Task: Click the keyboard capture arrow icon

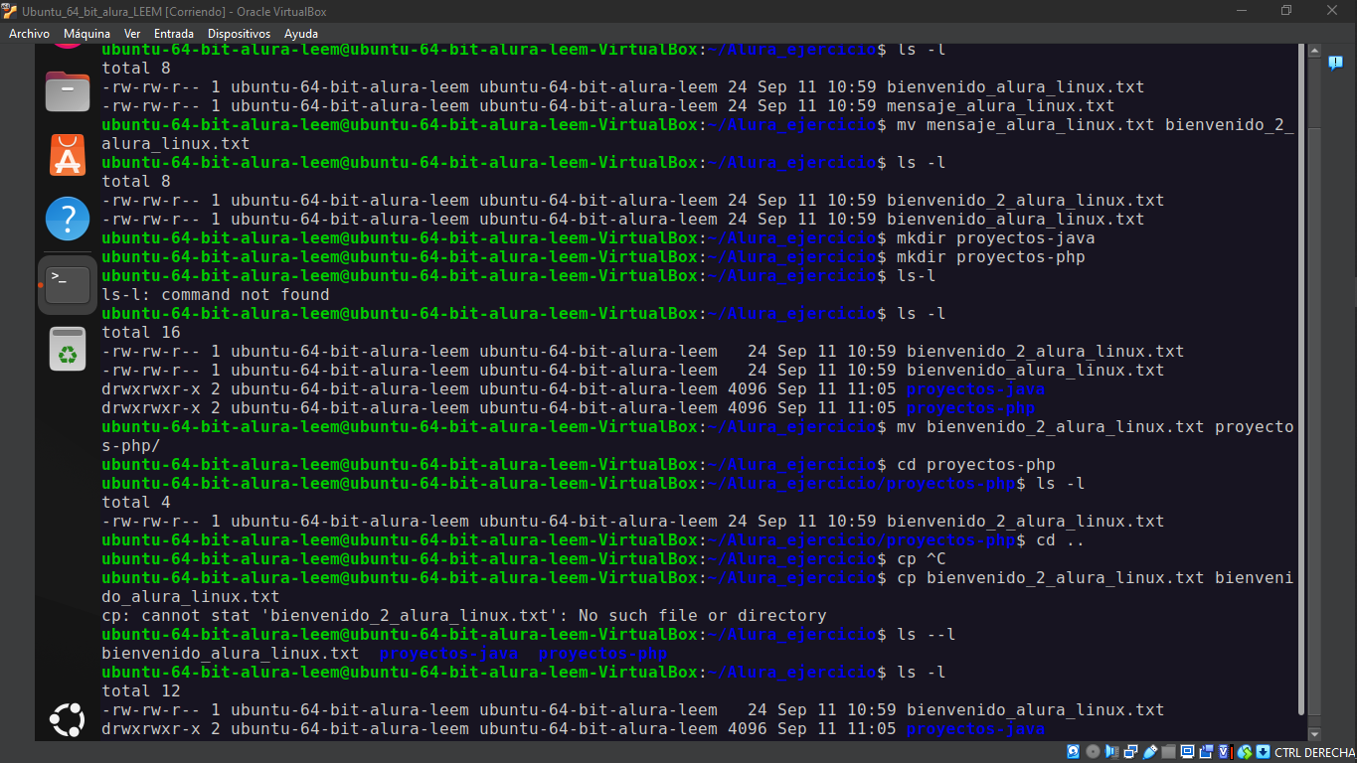Action: (1263, 752)
